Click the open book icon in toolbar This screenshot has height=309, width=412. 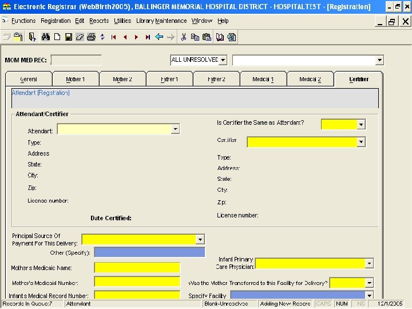point(220,37)
